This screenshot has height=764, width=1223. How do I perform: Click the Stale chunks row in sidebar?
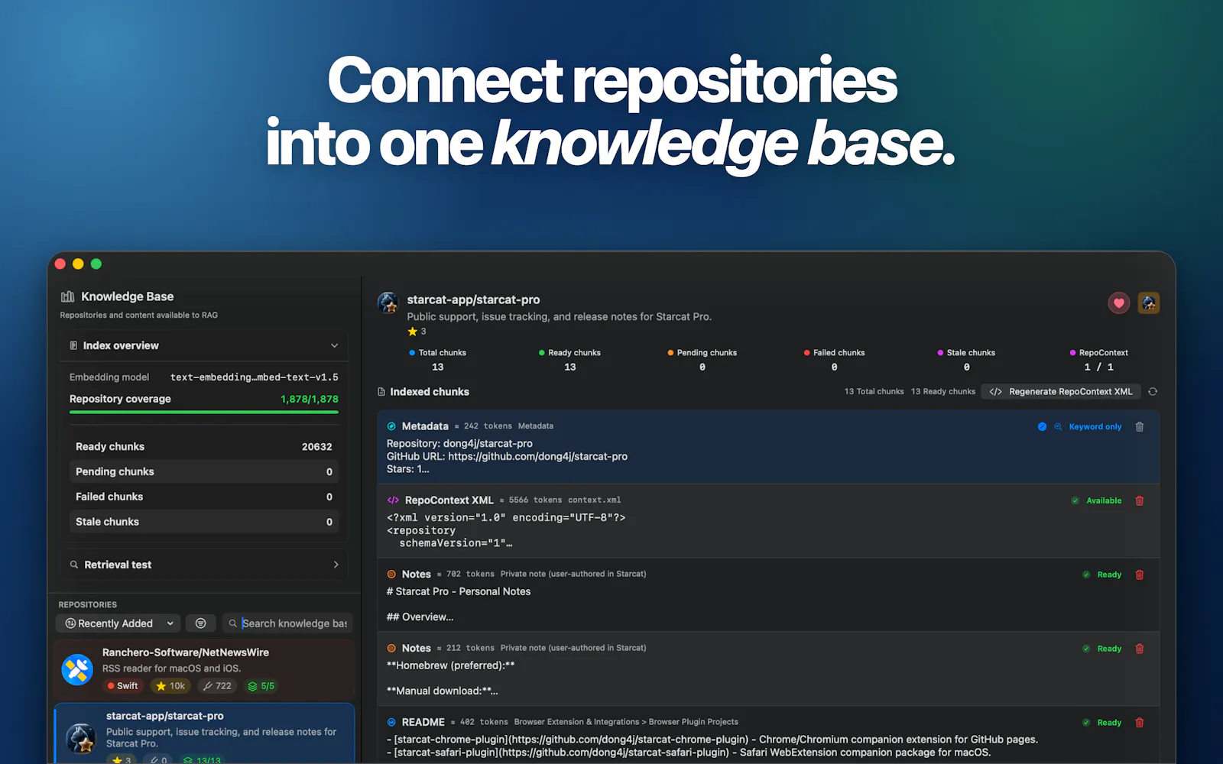coord(204,522)
